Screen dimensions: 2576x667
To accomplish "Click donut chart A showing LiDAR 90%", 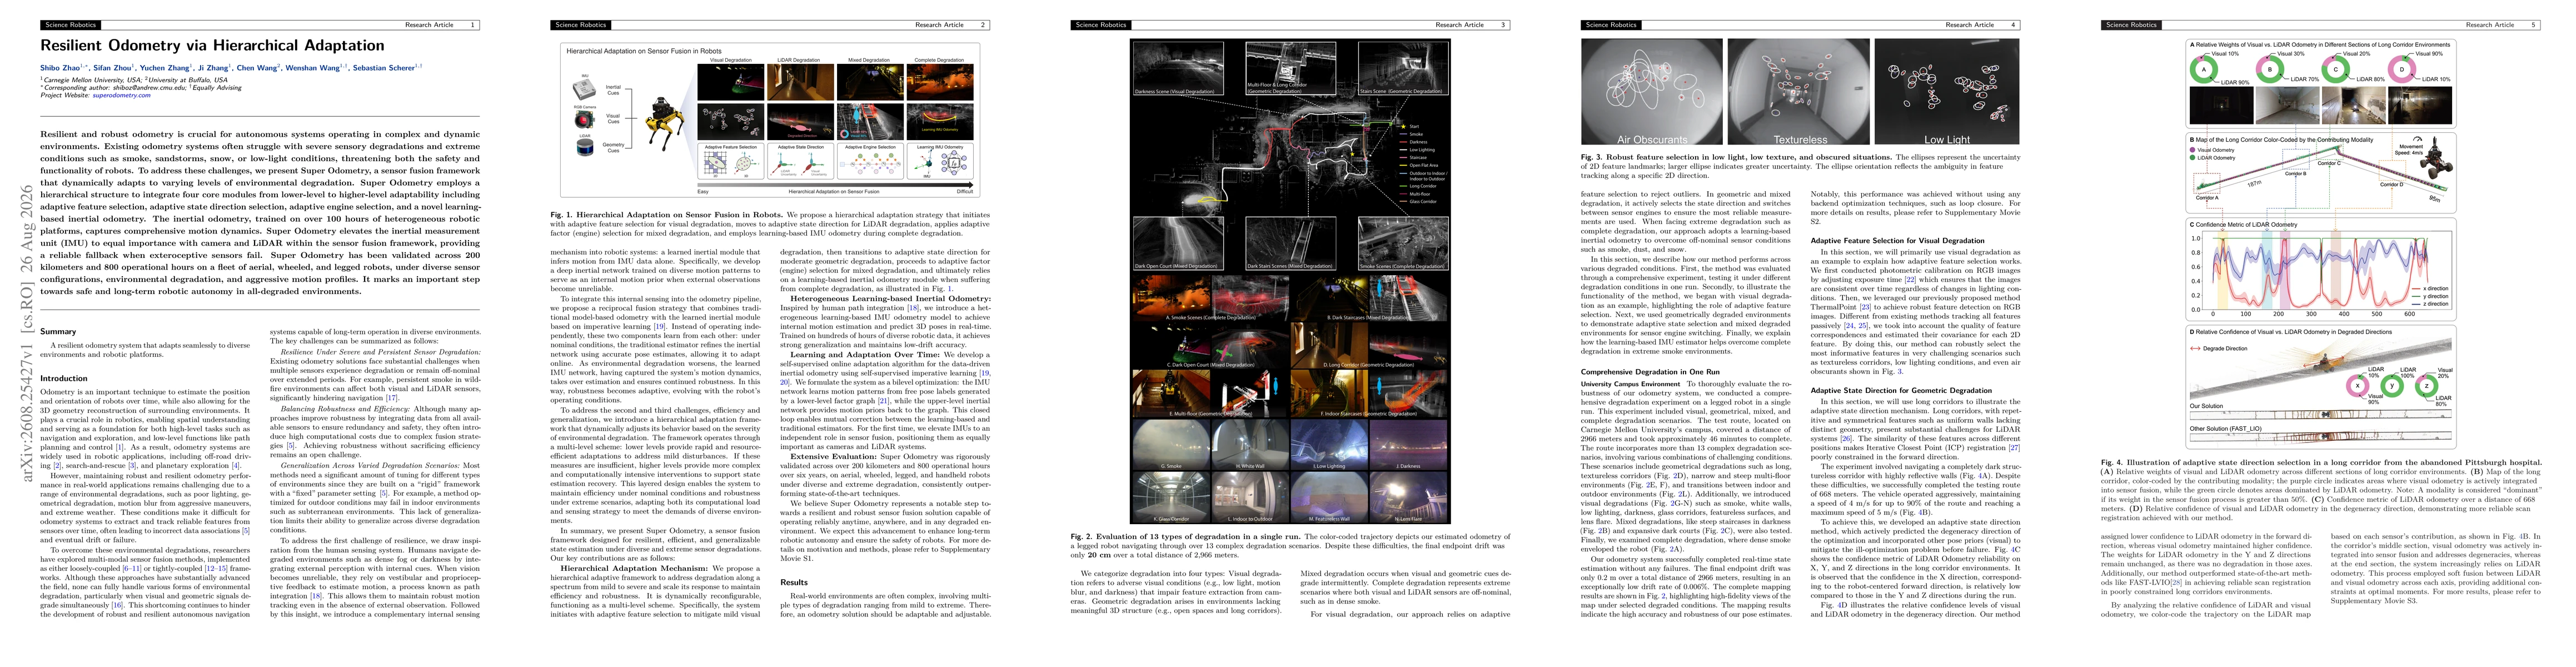I will pyautogui.click(x=2203, y=69).
